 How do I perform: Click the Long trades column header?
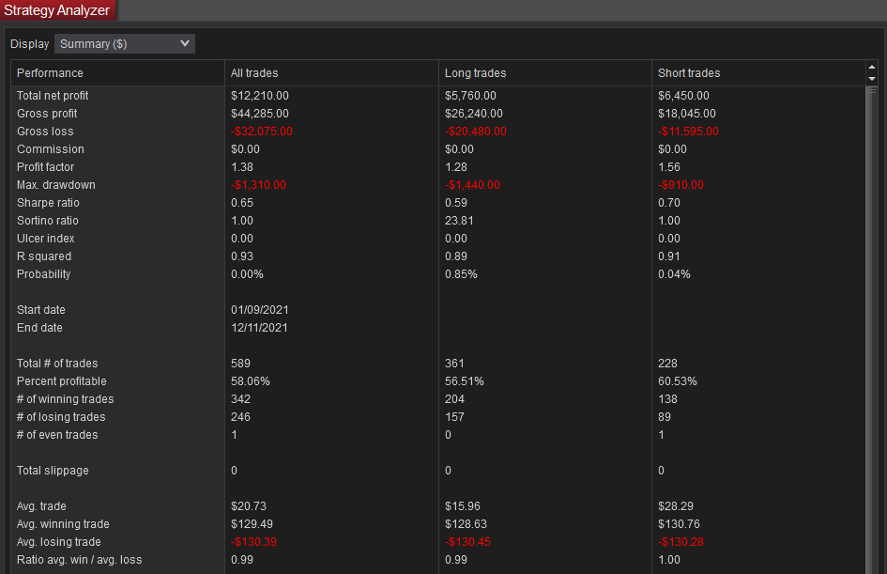475,73
